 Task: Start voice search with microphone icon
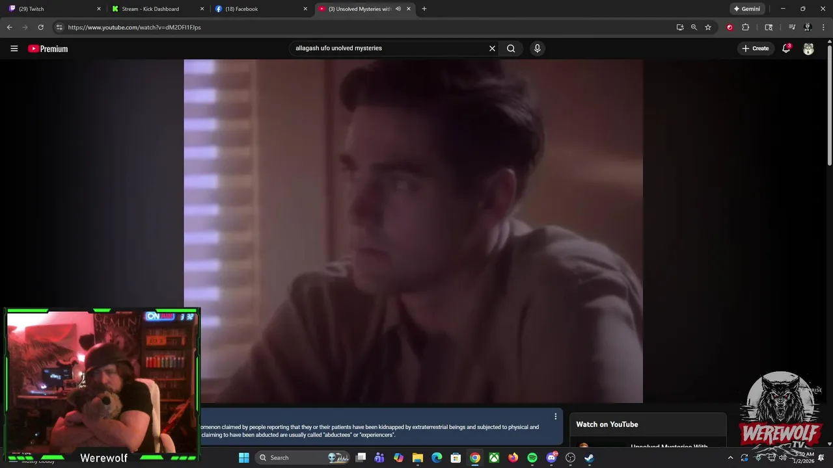(537, 48)
